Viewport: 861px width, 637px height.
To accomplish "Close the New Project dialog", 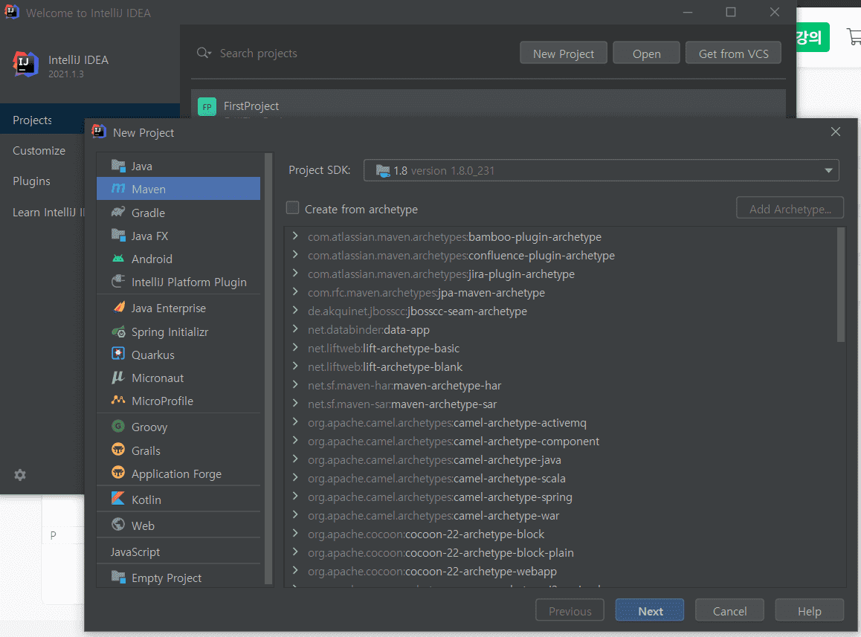I will point(835,132).
